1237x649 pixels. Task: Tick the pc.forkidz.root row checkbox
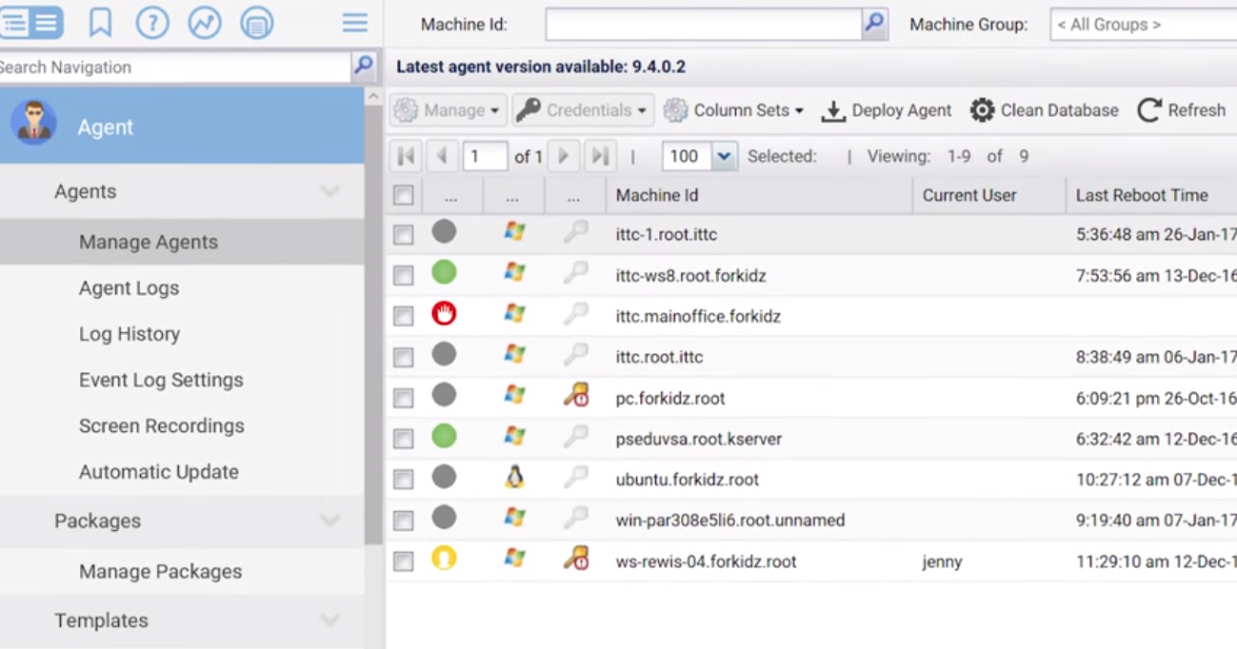click(404, 398)
